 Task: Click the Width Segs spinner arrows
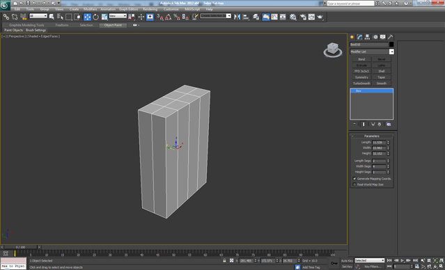(388, 166)
